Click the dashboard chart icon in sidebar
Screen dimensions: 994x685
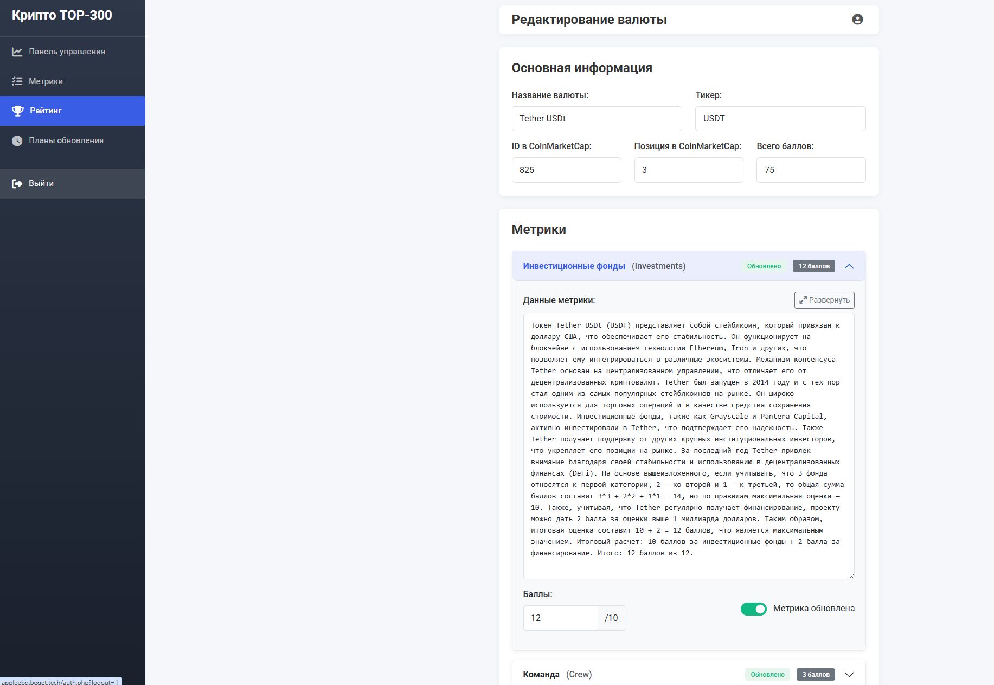pos(17,52)
